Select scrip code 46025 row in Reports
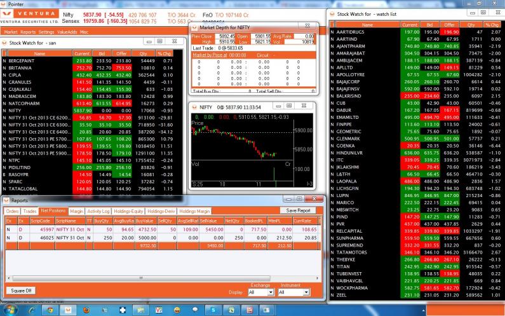 coord(163,238)
